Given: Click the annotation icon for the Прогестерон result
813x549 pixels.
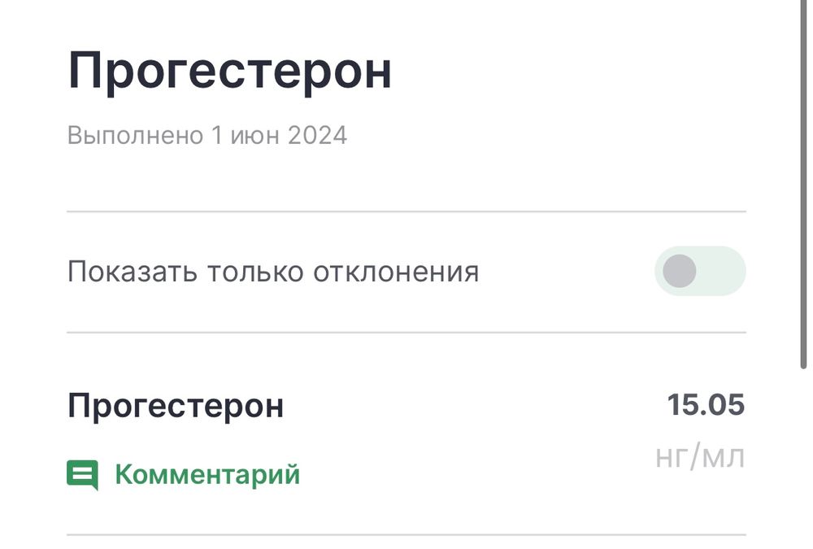Looking at the screenshot, I should click(84, 475).
